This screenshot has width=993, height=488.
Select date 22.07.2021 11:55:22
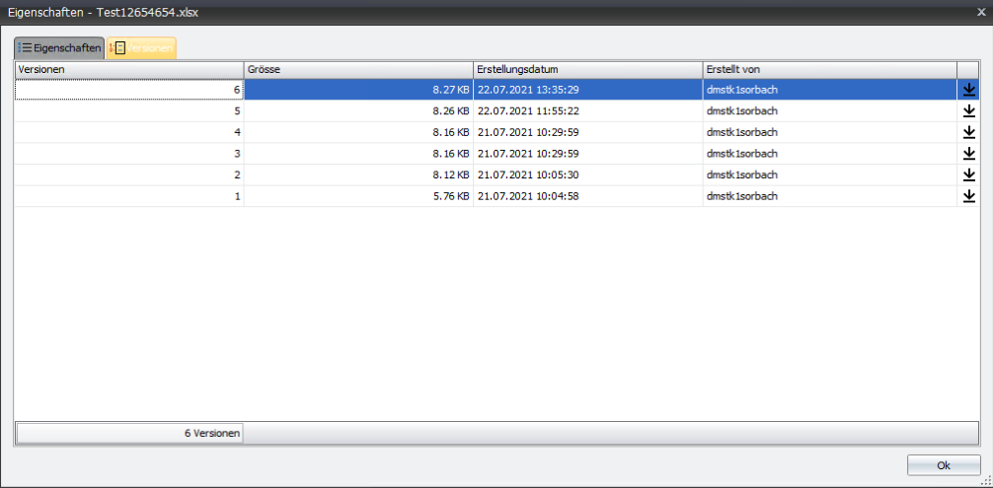coord(587,111)
